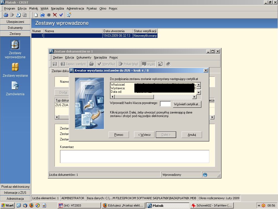Click the new blank document toolbar icon
Image resolution: width=278 pixels, height=209 pixels.
point(36,15)
